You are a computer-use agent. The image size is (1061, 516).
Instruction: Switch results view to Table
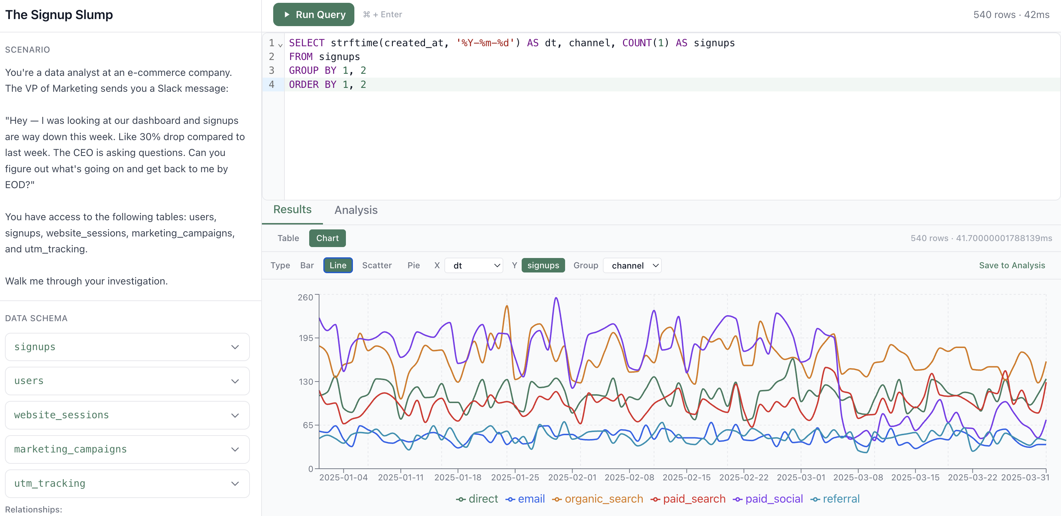(x=288, y=238)
